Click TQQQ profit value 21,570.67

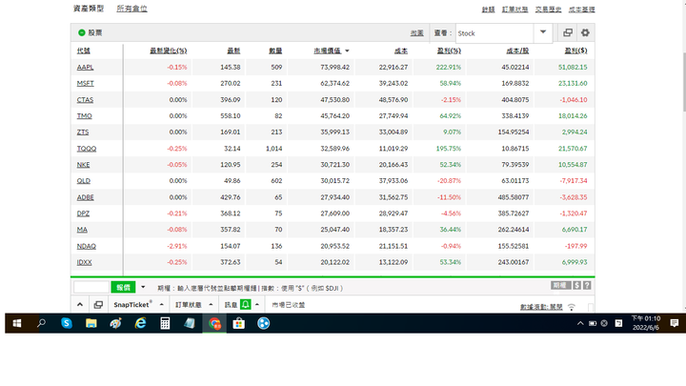click(573, 149)
